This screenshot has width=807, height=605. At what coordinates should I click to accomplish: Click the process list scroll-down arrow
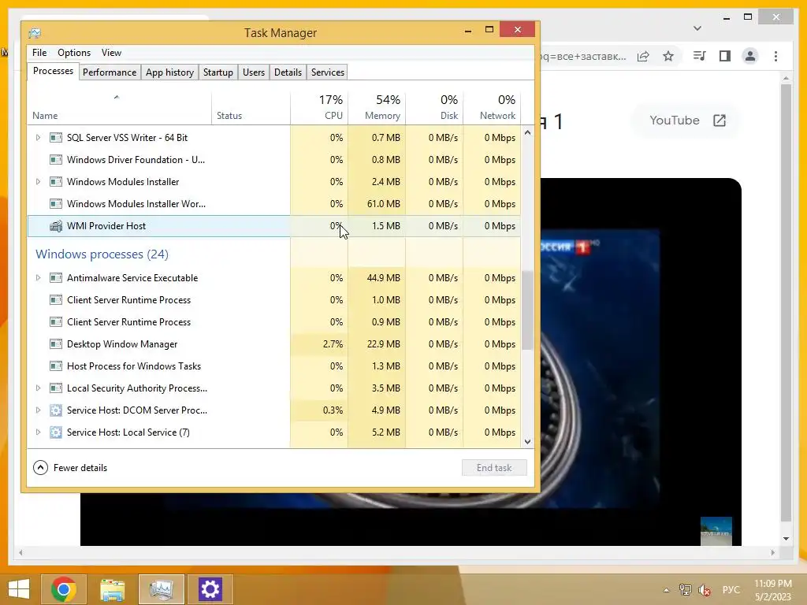click(527, 442)
